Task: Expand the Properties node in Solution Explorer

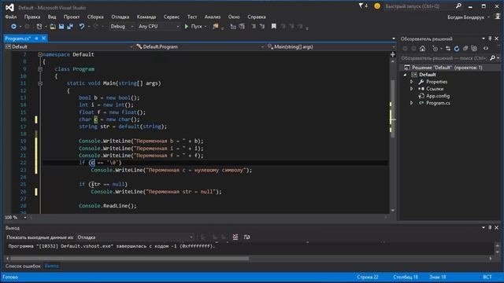Action: click(411, 82)
